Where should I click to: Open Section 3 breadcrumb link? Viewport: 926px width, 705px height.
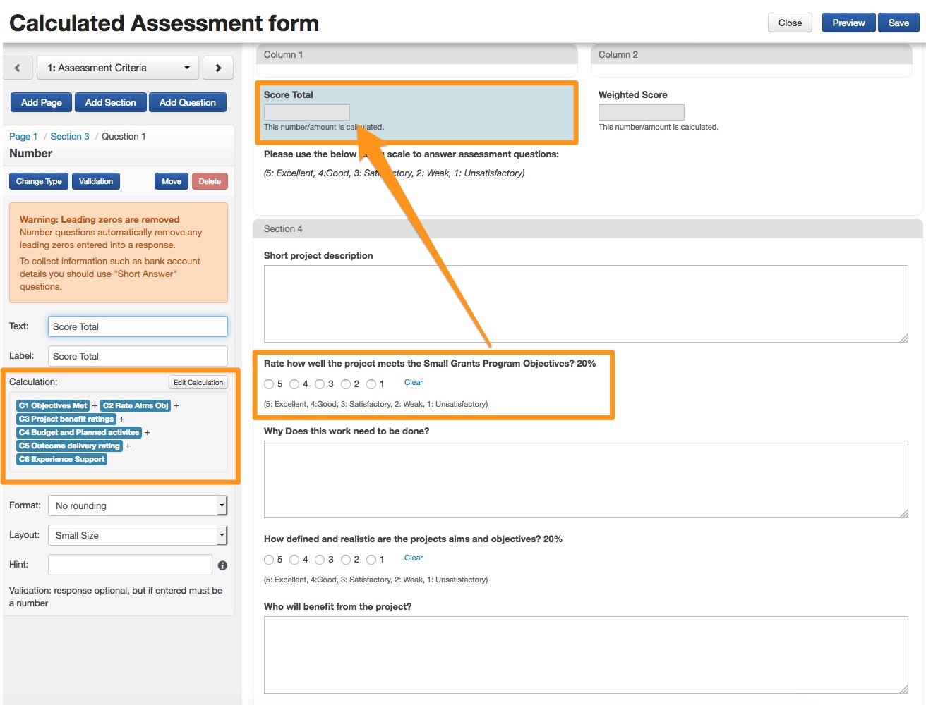[70, 136]
